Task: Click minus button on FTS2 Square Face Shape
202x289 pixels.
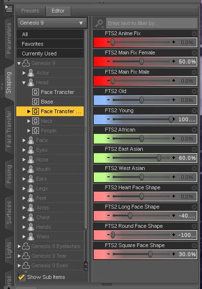Action: pyautogui.click(x=108, y=254)
